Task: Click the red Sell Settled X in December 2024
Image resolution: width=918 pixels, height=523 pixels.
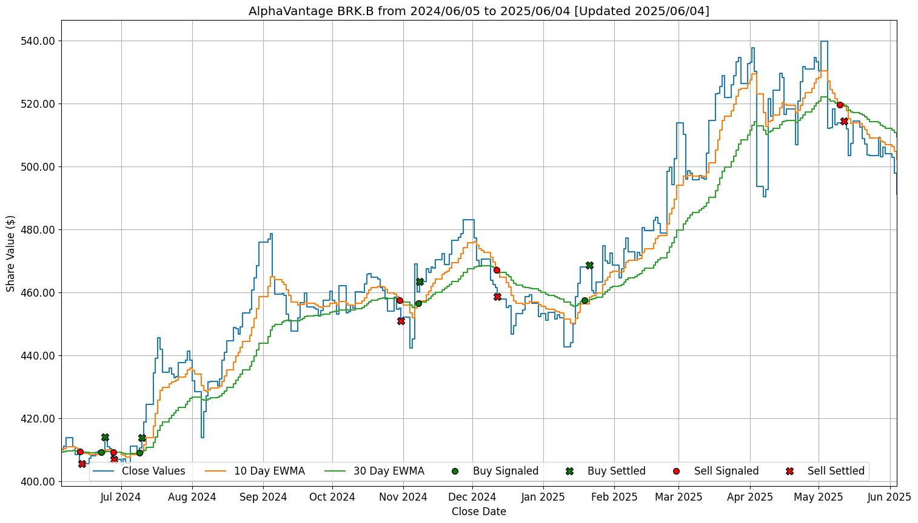Action: click(497, 297)
